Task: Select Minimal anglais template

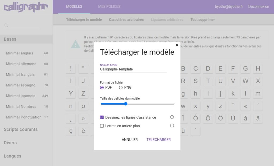Action: (27, 53)
